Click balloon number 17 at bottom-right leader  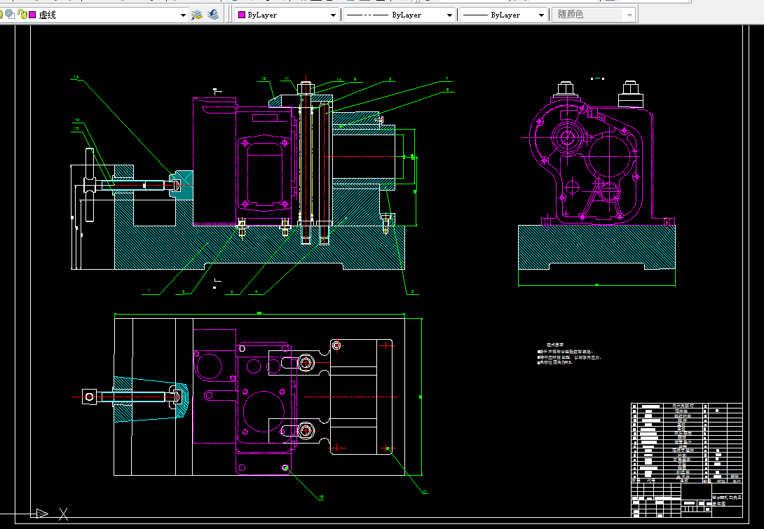425,492
